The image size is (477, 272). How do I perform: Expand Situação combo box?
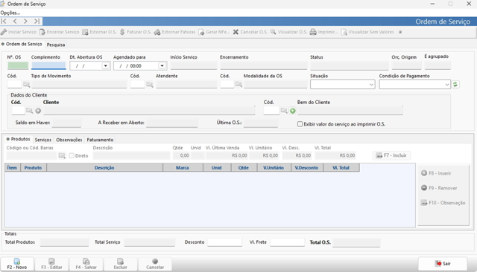[x=371, y=85]
